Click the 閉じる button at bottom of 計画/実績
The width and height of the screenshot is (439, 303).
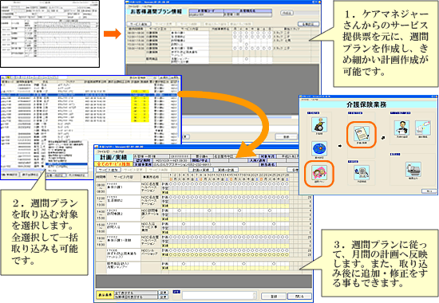tap(299, 297)
